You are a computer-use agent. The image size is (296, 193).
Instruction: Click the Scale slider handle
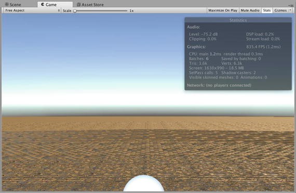pyautogui.click(x=75, y=11)
